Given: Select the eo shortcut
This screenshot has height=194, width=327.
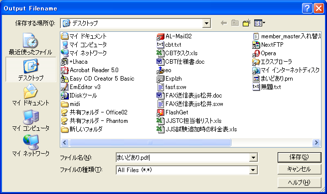Looking at the screenshot, I should coord(164,70).
